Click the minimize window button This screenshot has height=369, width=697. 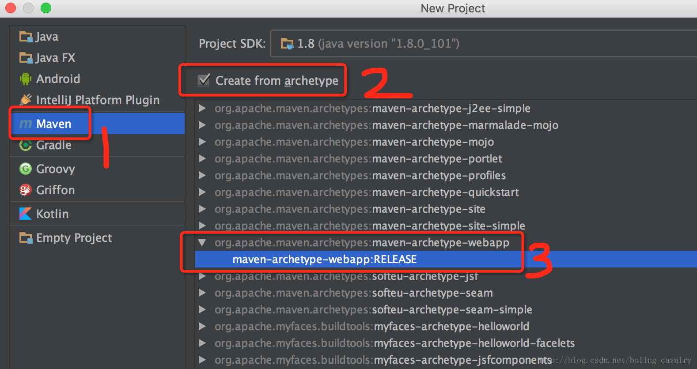[x=28, y=8]
